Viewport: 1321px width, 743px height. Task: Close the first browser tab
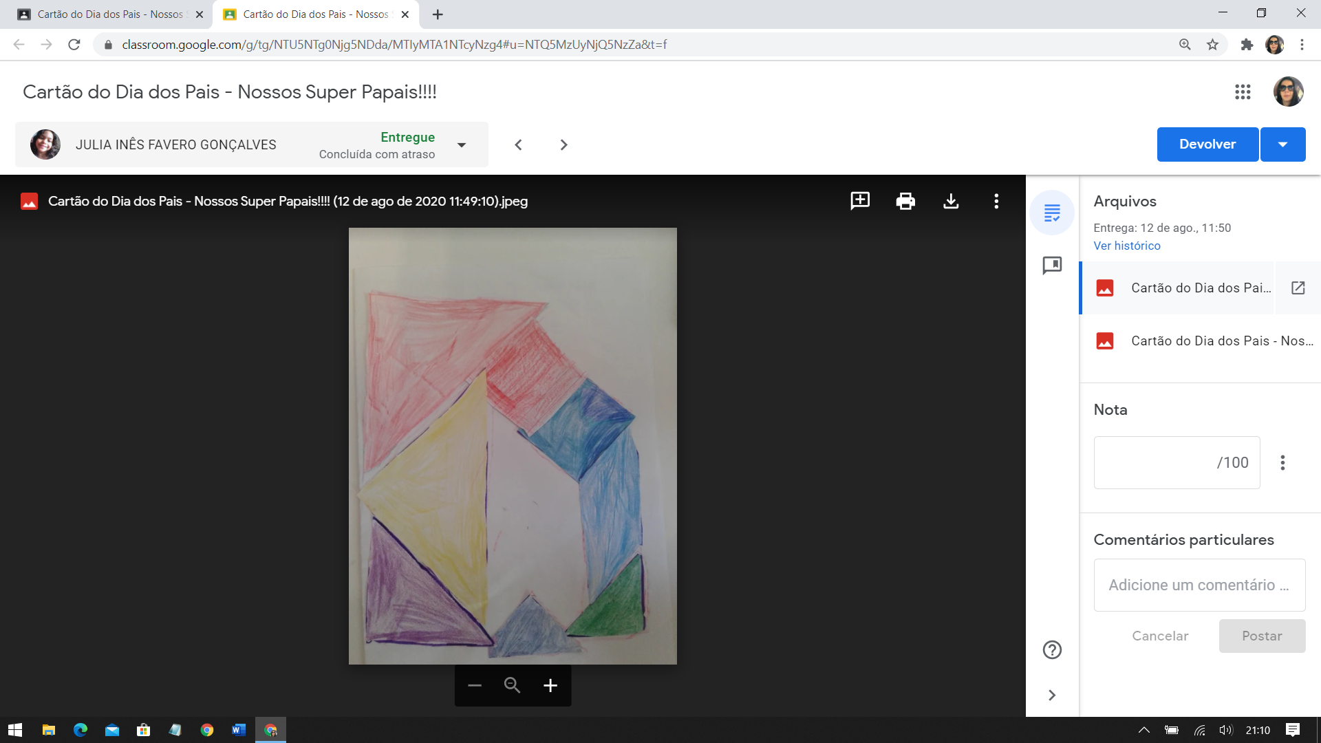(x=200, y=14)
